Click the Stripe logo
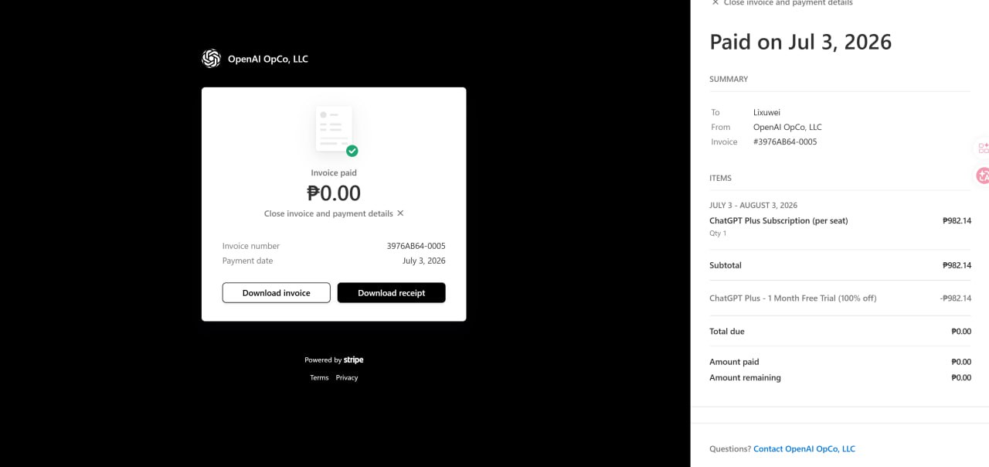 click(354, 360)
